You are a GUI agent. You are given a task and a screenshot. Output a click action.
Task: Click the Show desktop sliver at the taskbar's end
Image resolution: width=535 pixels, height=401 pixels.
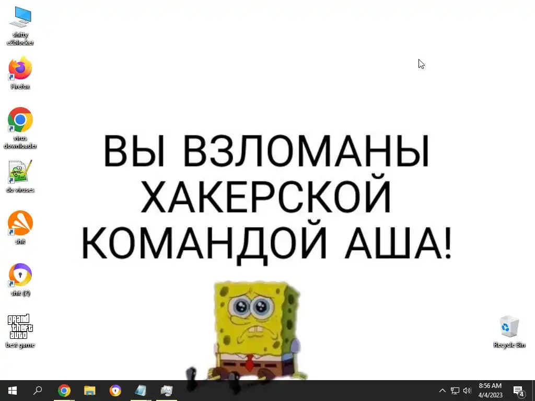click(x=533, y=391)
